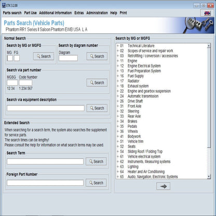Screen dimensions: 216x216
Task: Click Search for part number
Action: coord(97,83)
